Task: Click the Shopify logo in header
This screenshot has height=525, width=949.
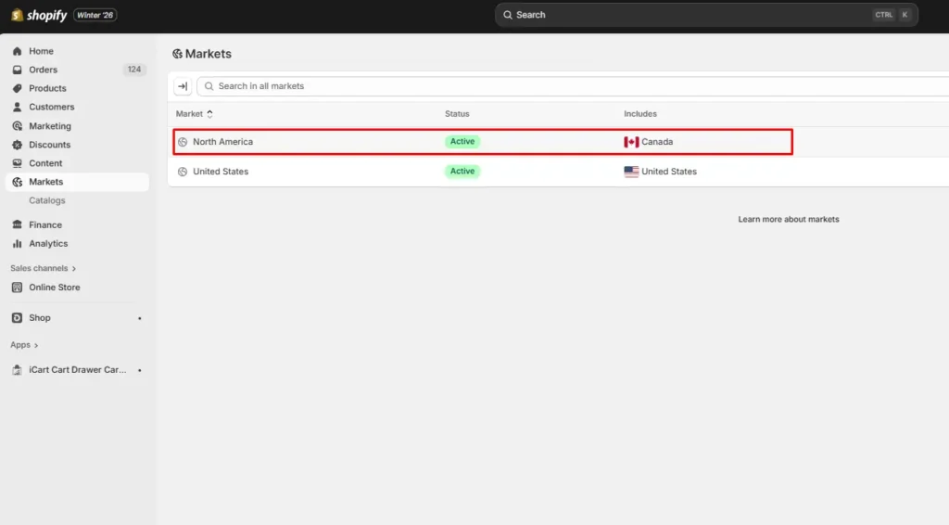Action: (39, 15)
